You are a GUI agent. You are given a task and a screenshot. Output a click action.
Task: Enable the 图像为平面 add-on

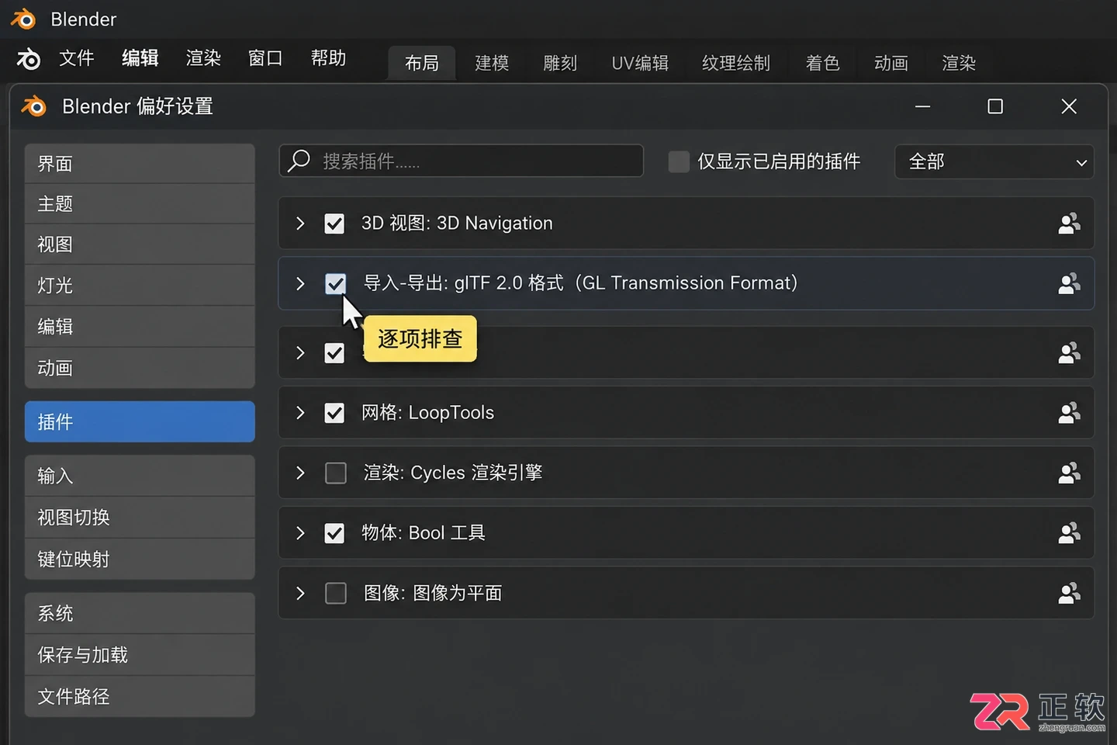(335, 593)
